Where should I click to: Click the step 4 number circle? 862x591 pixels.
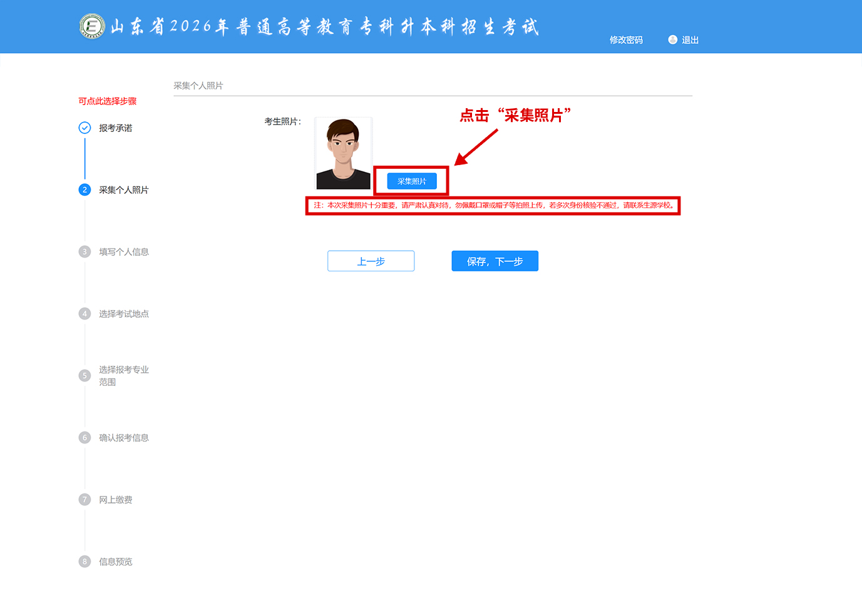tap(85, 314)
